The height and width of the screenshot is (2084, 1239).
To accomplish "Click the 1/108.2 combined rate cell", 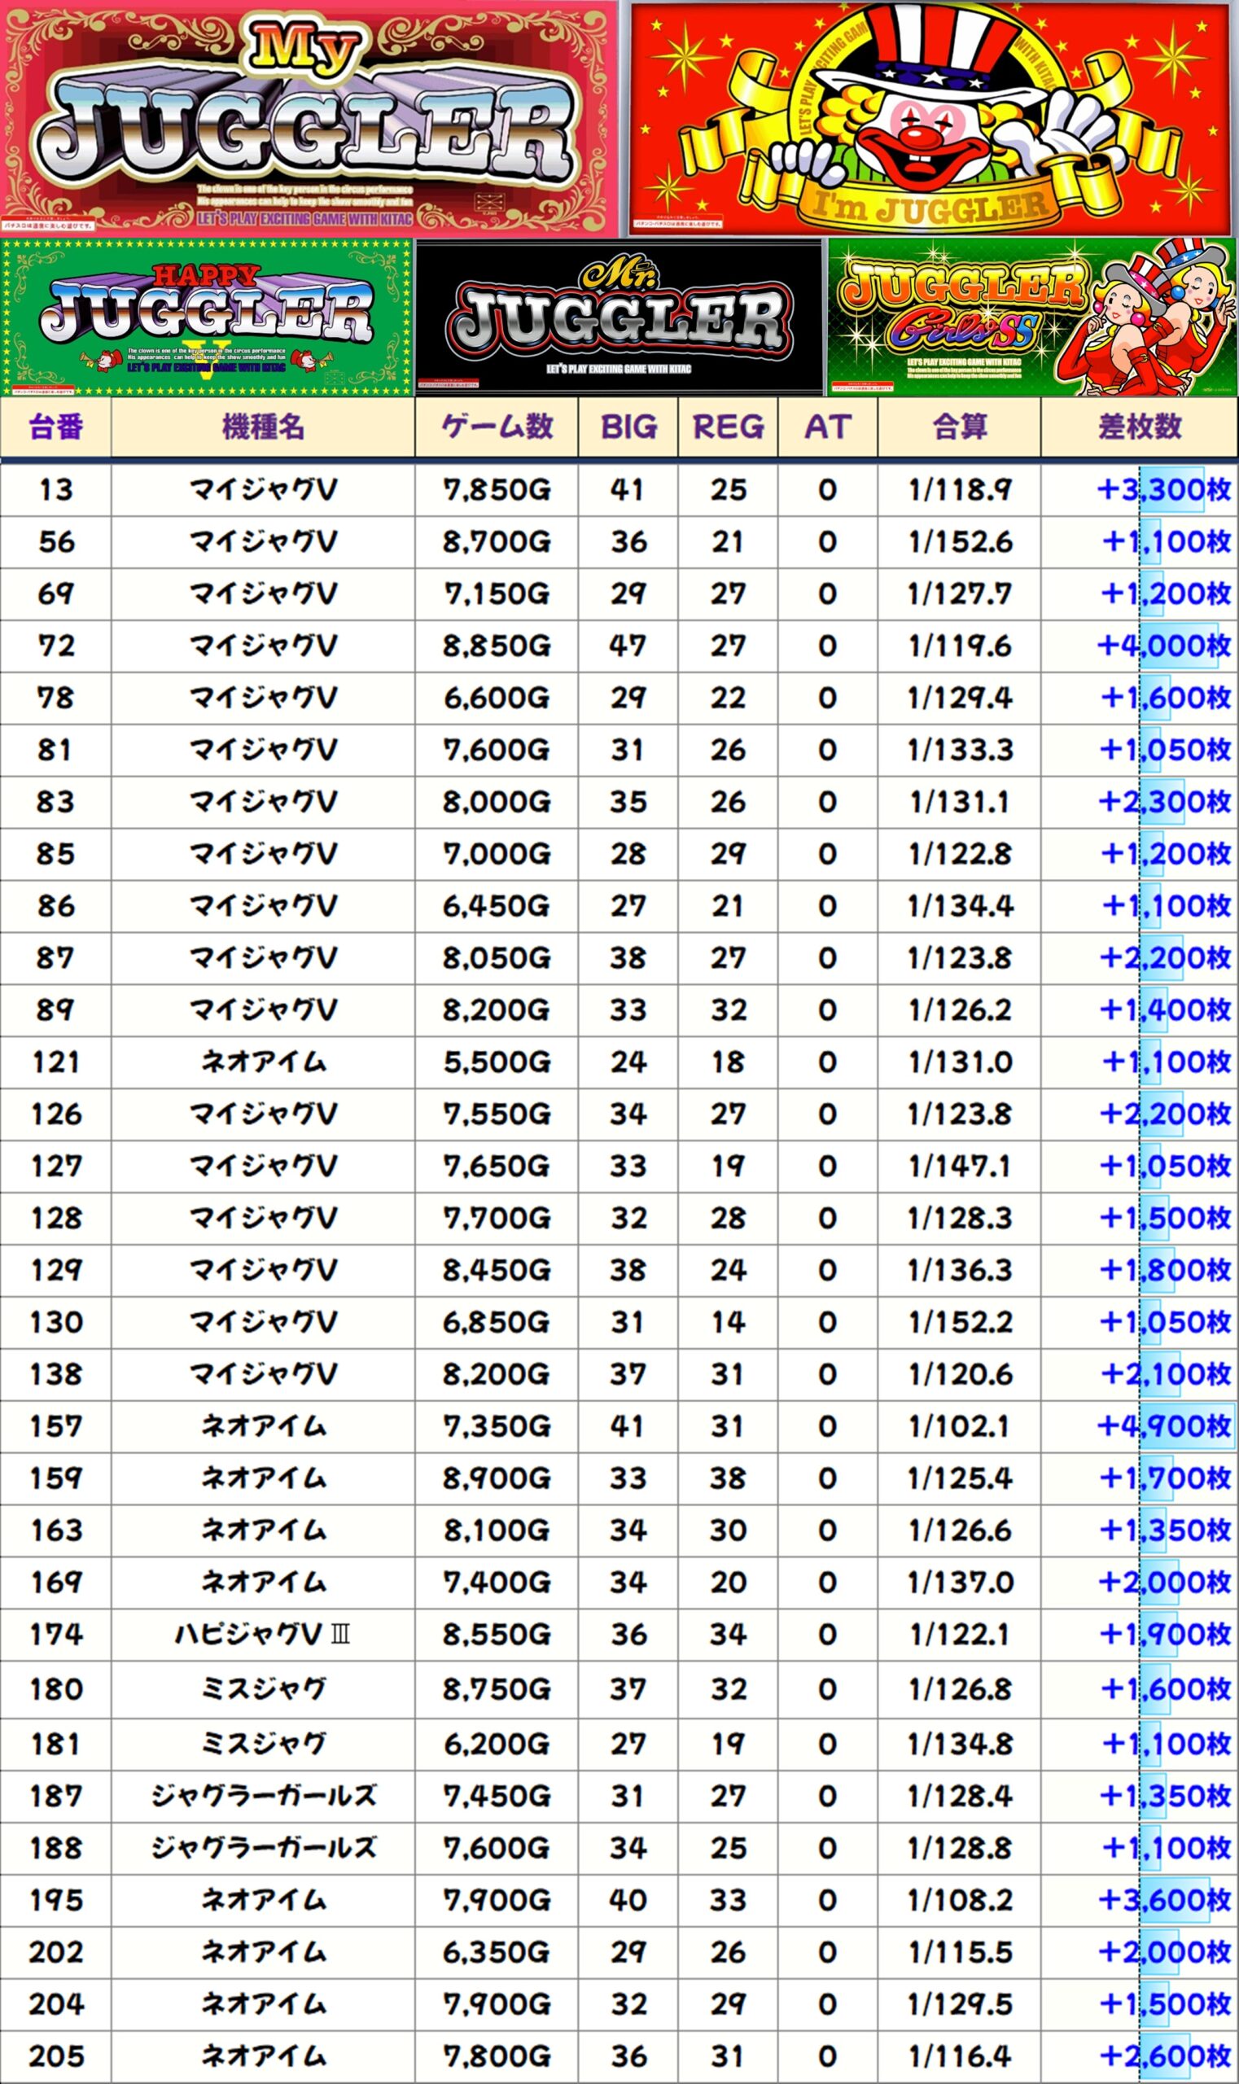I will 960,1900.
